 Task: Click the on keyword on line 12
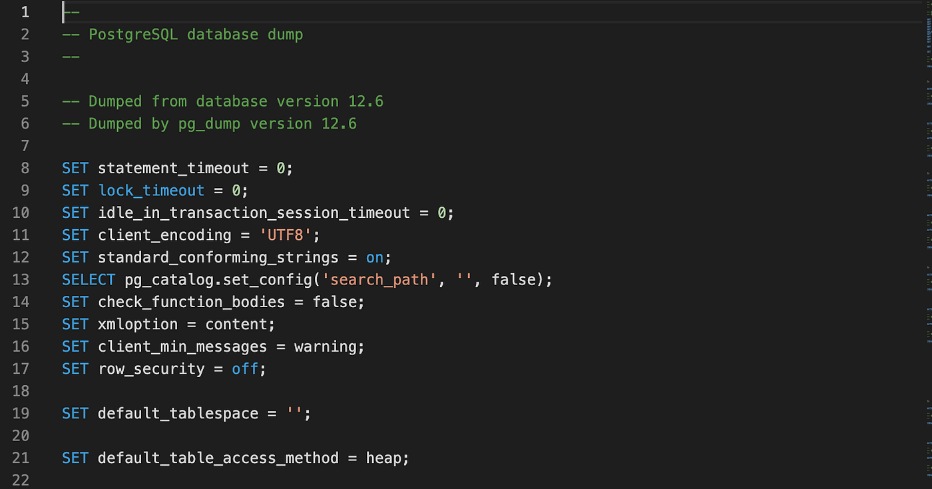[x=374, y=257]
